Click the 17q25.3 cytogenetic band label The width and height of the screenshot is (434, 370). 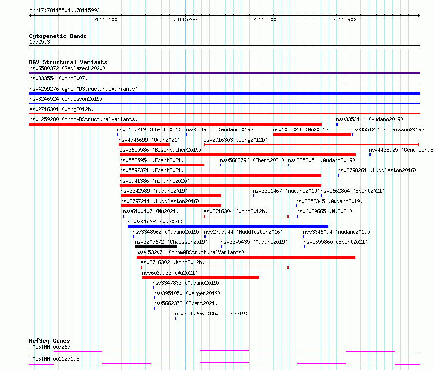(39, 42)
